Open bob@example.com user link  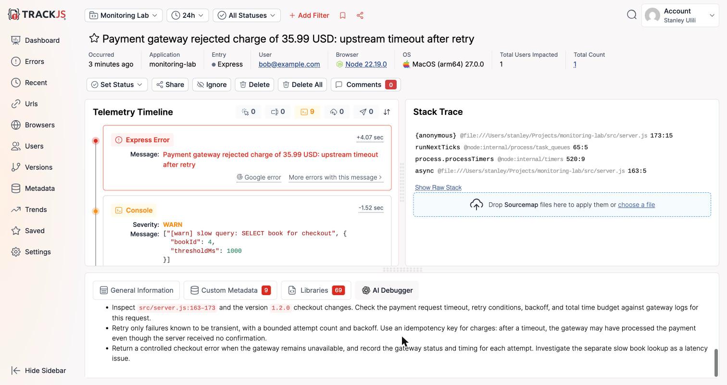tap(289, 64)
